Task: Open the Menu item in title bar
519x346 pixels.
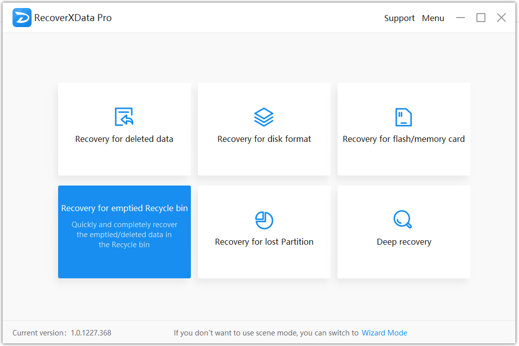Action: (x=433, y=18)
